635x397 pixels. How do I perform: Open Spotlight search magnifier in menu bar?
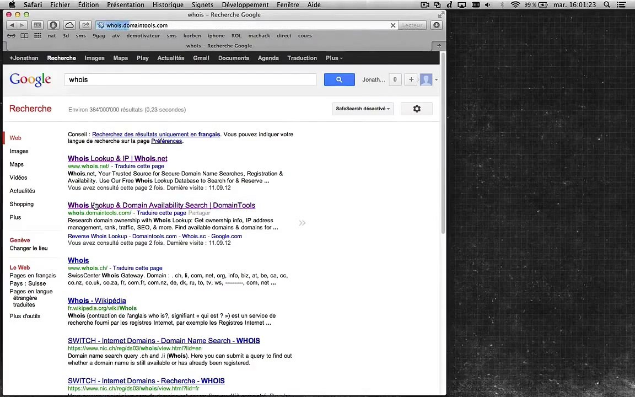tap(607, 5)
